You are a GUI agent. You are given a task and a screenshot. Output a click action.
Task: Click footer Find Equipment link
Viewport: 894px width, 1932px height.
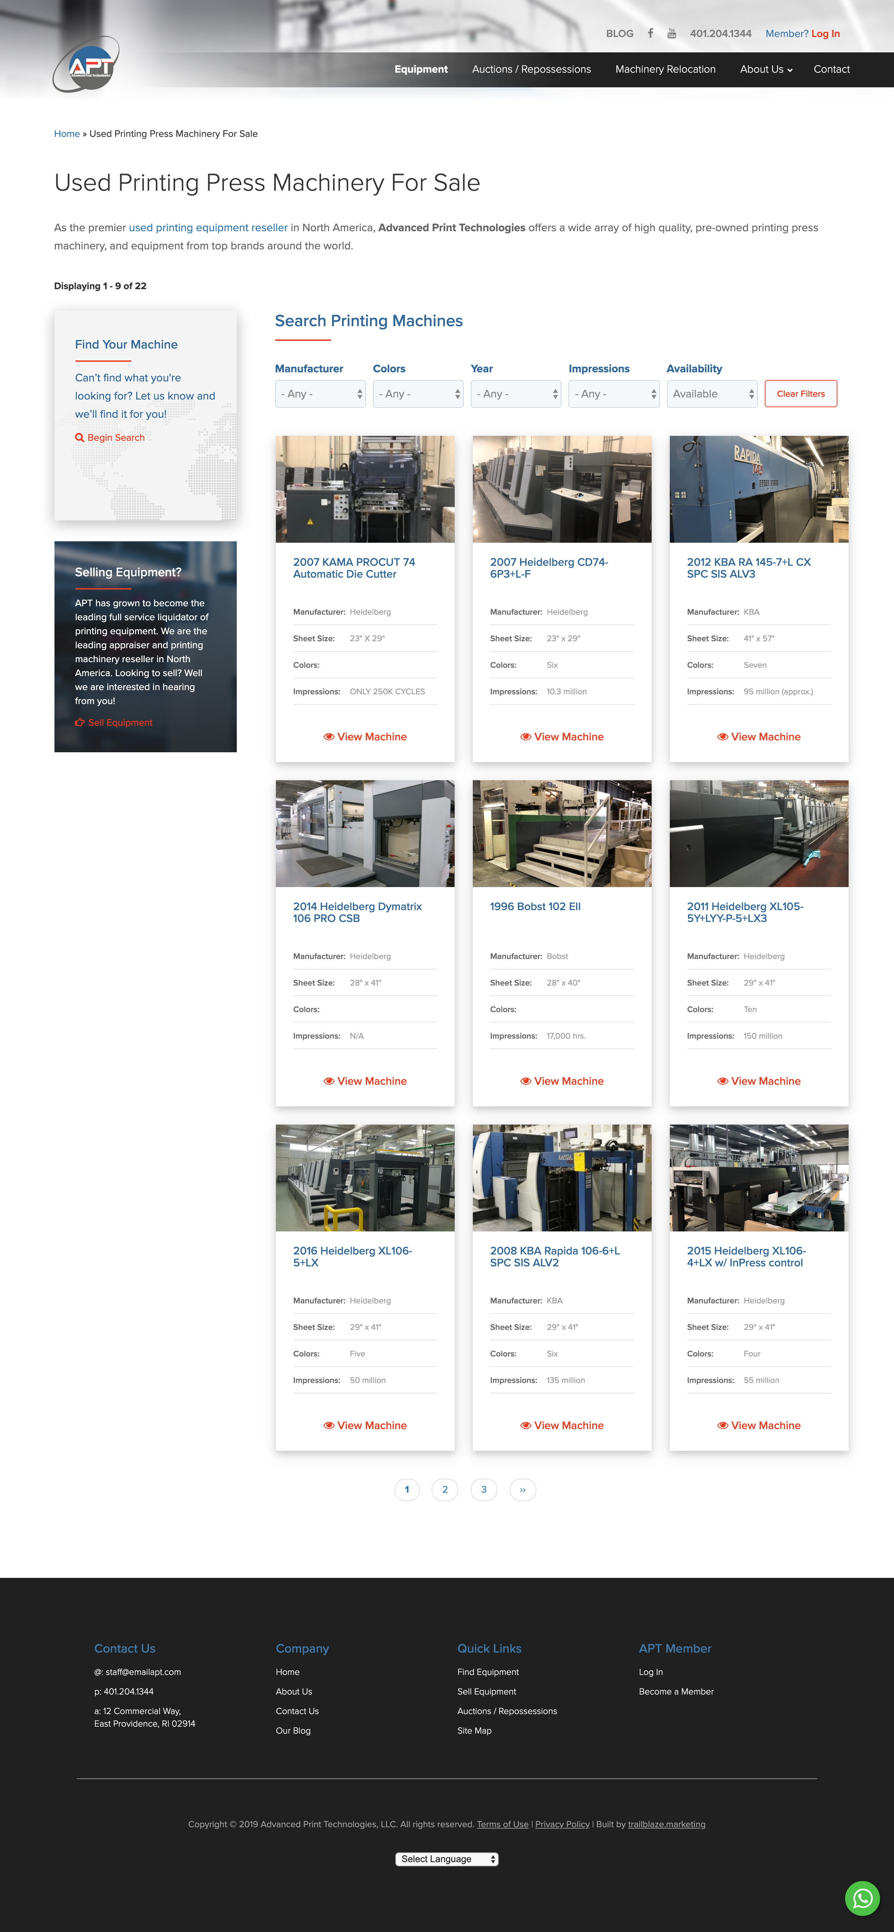(488, 1672)
